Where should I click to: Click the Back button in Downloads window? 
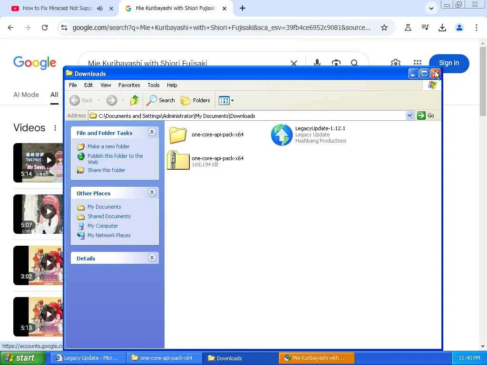tap(81, 100)
